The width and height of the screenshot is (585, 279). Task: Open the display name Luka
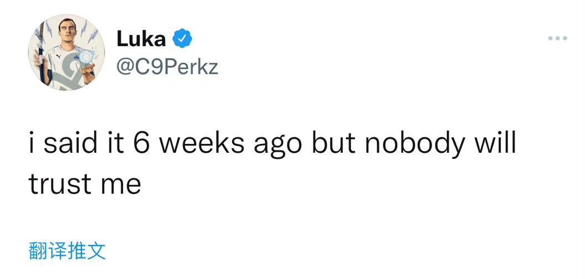click(x=141, y=39)
